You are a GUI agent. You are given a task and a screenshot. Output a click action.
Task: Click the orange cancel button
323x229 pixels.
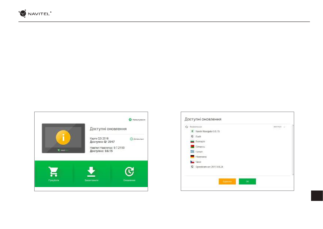pyautogui.click(x=227, y=182)
